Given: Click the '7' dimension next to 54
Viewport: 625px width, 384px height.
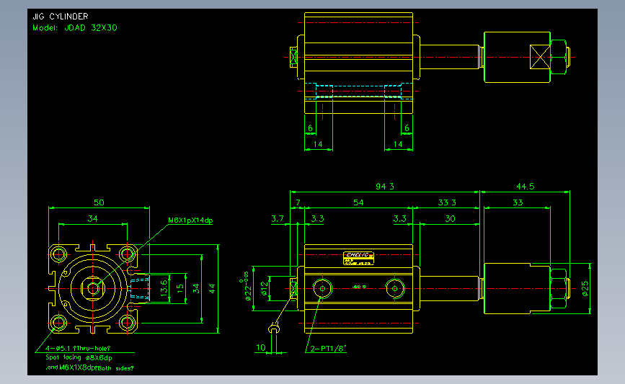Looking at the screenshot, I should (x=298, y=202).
